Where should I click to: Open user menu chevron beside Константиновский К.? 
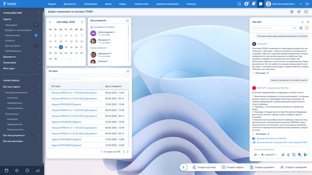tap(300, 4)
